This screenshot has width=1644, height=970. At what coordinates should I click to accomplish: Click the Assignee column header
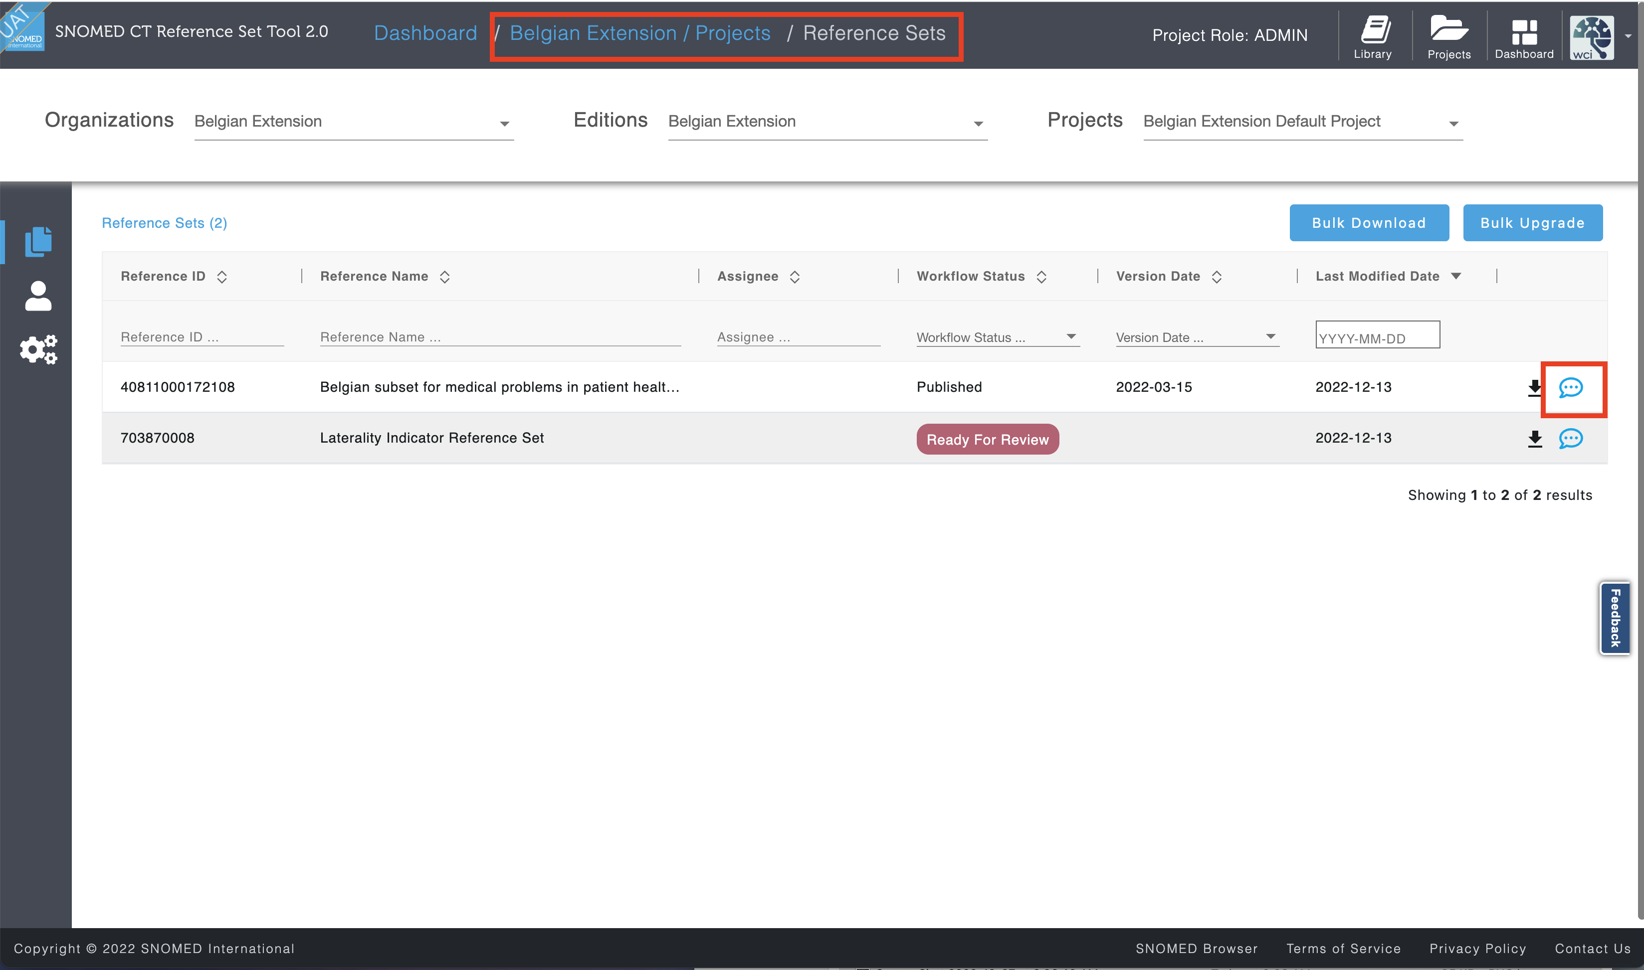(748, 276)
